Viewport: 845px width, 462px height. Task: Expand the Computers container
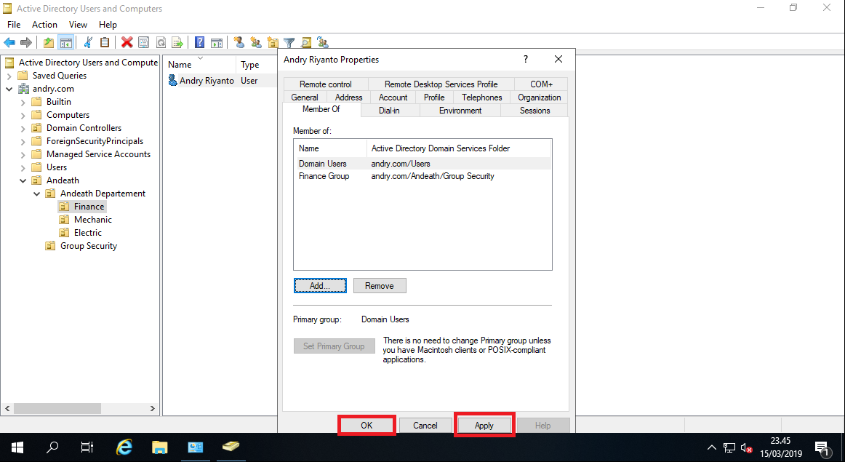(23, 116)
